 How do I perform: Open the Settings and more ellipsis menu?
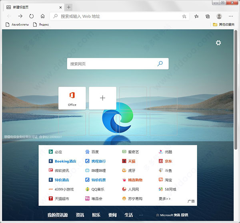231,16
